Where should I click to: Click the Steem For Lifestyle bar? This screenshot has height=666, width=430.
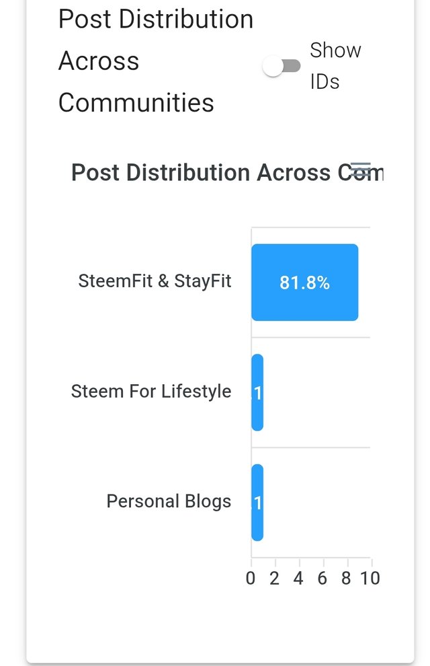pyautogui.click(x=257, y=392)
